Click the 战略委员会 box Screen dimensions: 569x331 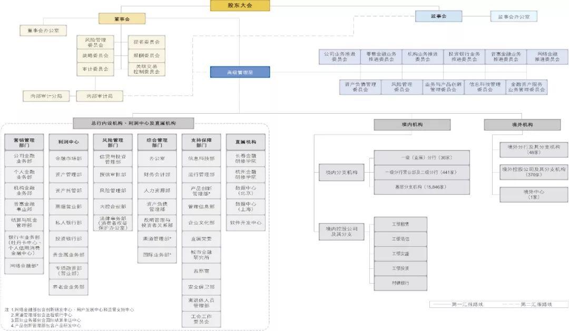tap(95, 55)
